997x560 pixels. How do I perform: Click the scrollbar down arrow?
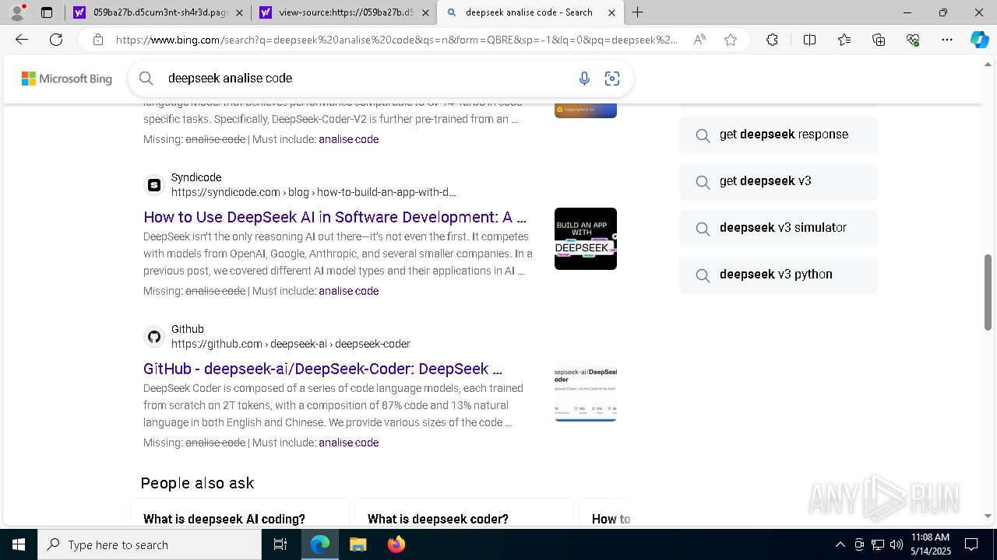pyautogui.click(x=988, y=516)
